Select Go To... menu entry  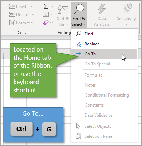click(x=104, y=54)
